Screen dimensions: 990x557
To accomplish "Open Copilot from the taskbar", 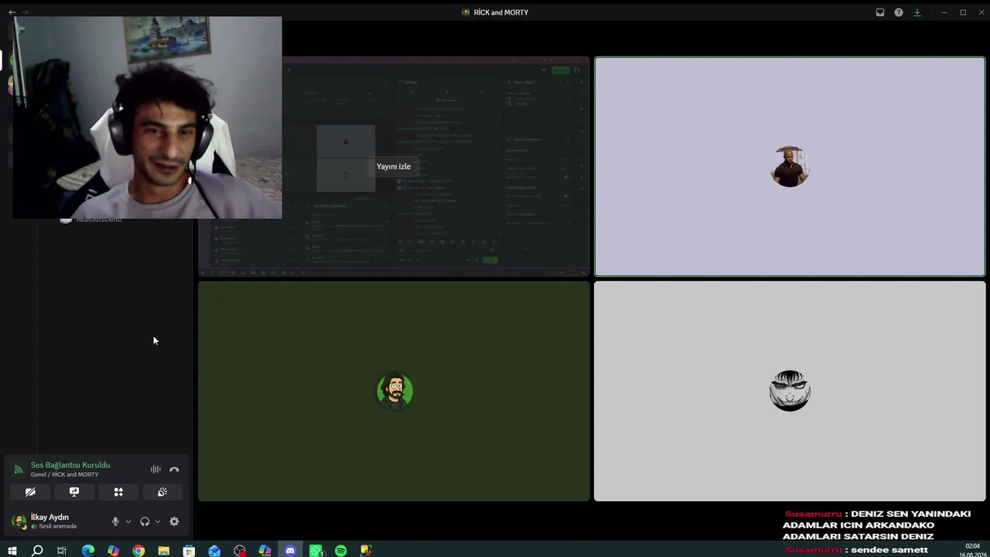I will click(x=114, y=551).
